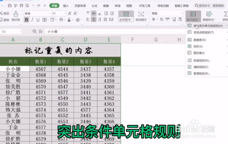228x144 pixels.
Task: Click the Copy (复制) button
Action: pos(4,20)
